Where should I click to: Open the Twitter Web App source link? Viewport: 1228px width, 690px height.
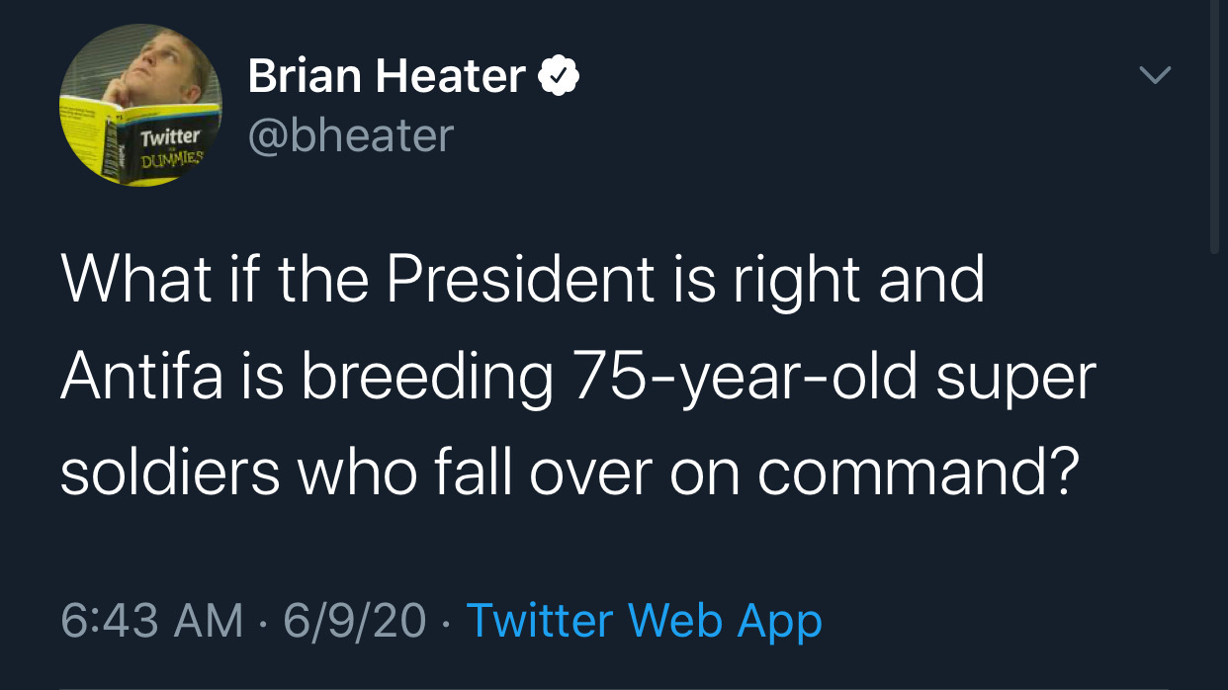point(644,621)
